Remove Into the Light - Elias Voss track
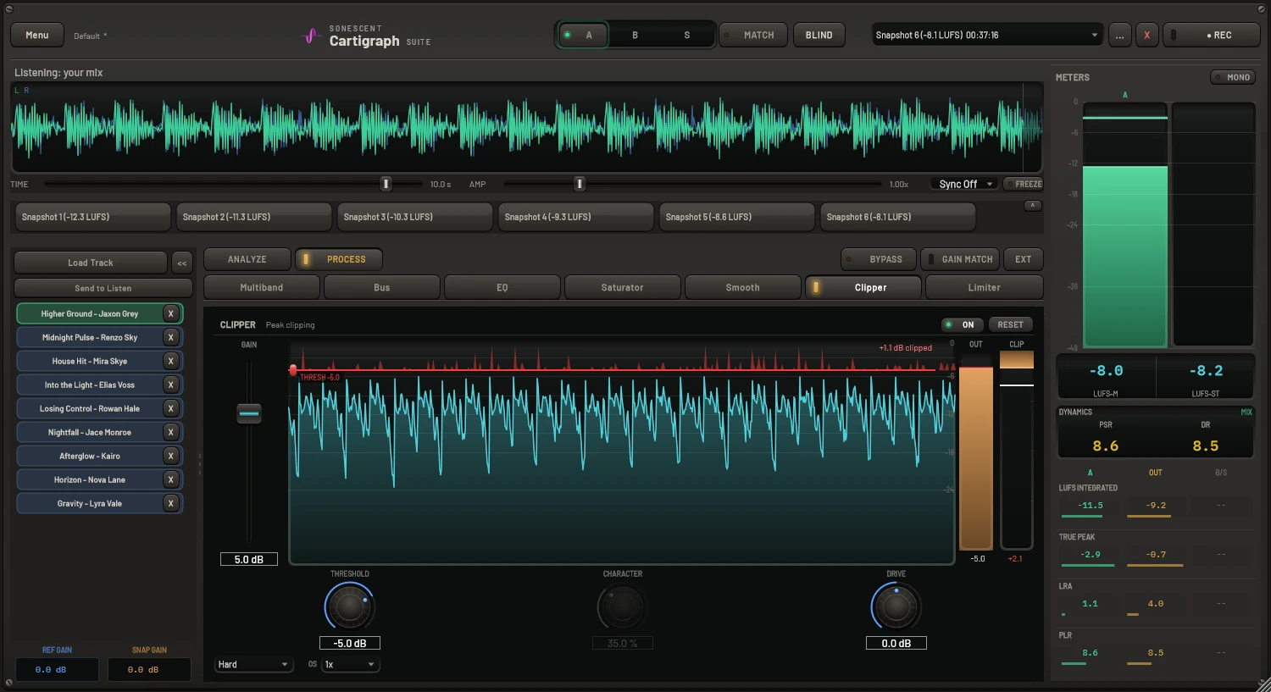The width and height of the screenshot is (1271, 692). (170, 385)
